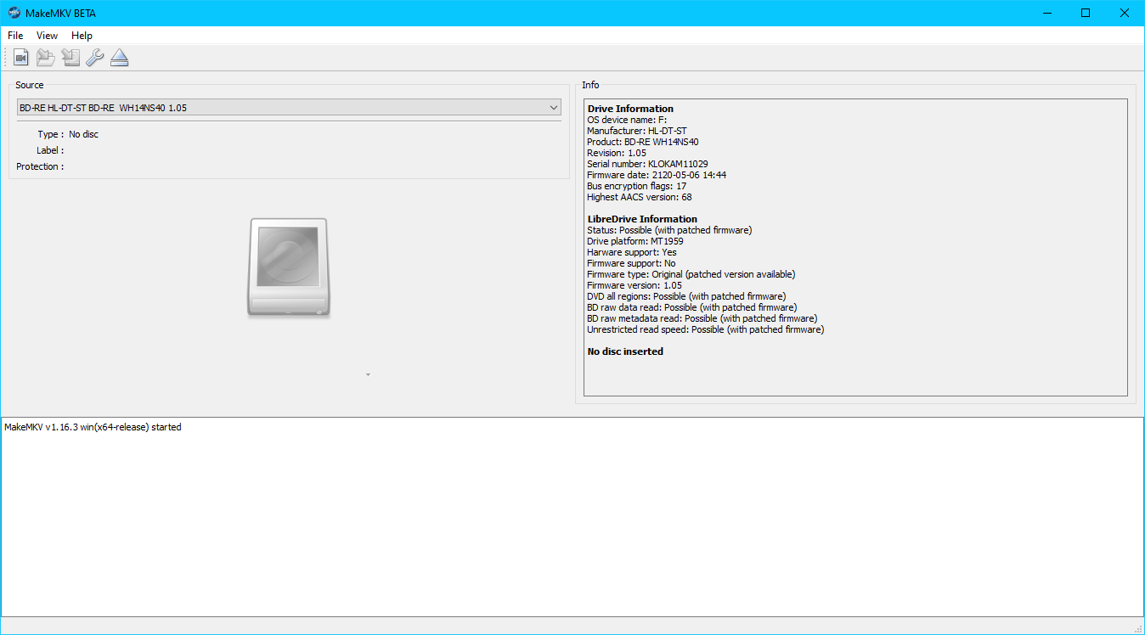Screen dimensions: 1145x635
Task: Click the 'Bus encryption flags: 17' line
Action: tap(636, 186)
